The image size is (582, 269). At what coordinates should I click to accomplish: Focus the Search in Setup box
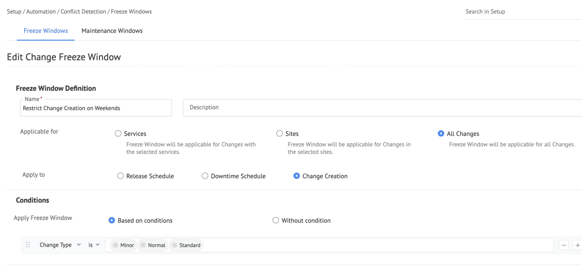[520, 12]
